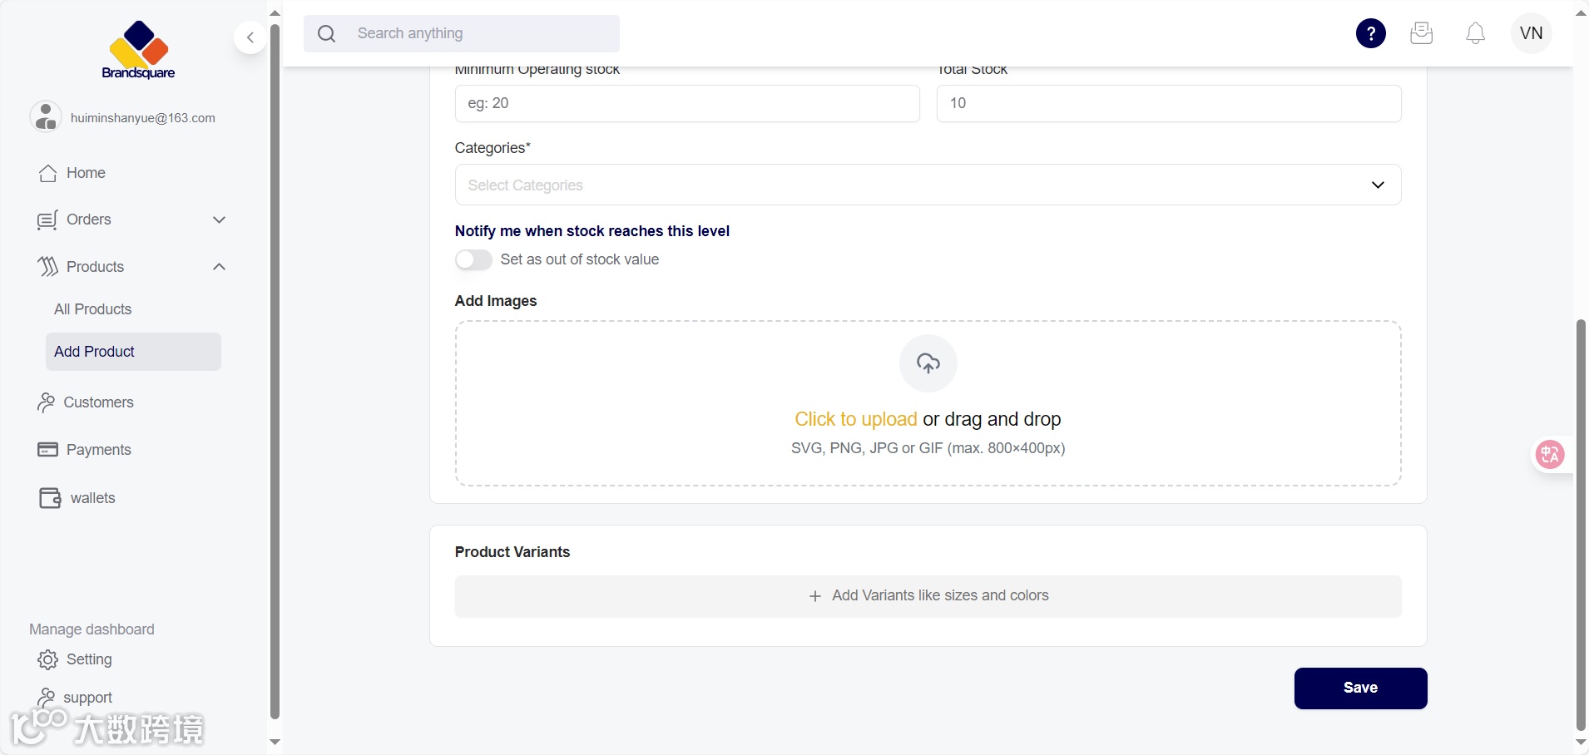
Task: Open the Payments page
Action: coord(98,450)
